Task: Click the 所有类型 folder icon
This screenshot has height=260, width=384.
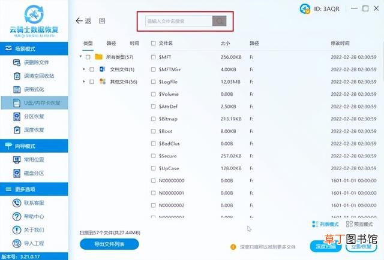Action: 98,57
